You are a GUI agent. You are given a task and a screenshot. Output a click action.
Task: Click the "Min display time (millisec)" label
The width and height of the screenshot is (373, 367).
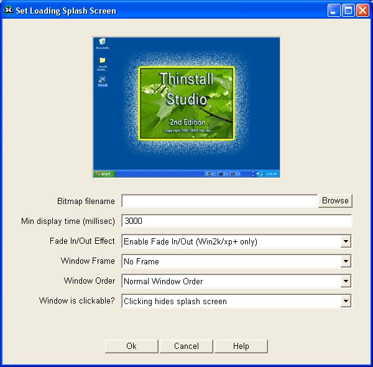[68, 221]
